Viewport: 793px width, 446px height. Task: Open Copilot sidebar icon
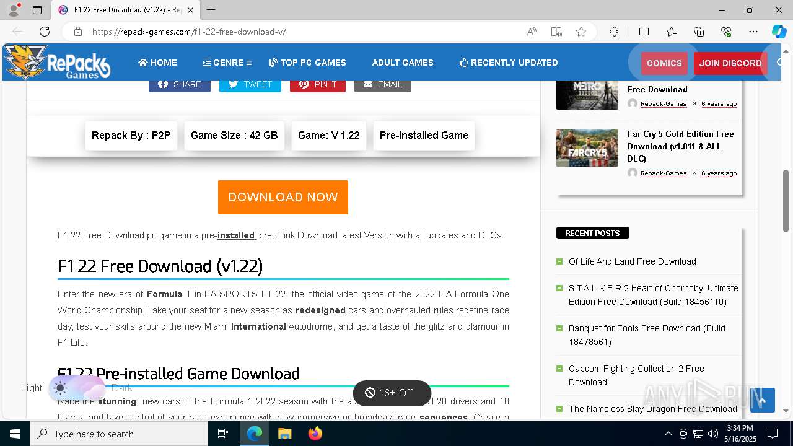[779, 32]
